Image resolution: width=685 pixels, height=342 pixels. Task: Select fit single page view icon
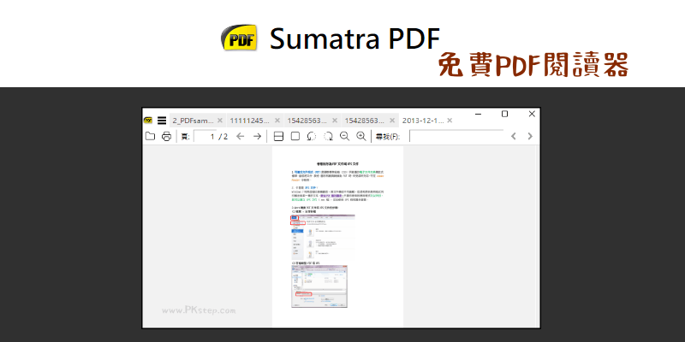pyautogui.click(x=295, y=136)
